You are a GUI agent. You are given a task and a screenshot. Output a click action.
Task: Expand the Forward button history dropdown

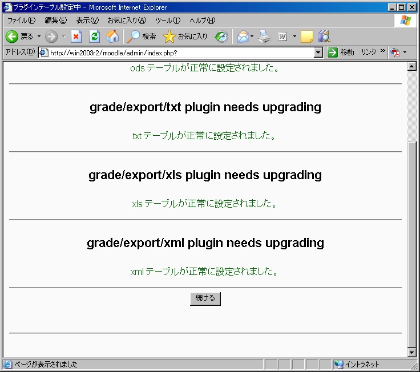click(x=64, y=37)
